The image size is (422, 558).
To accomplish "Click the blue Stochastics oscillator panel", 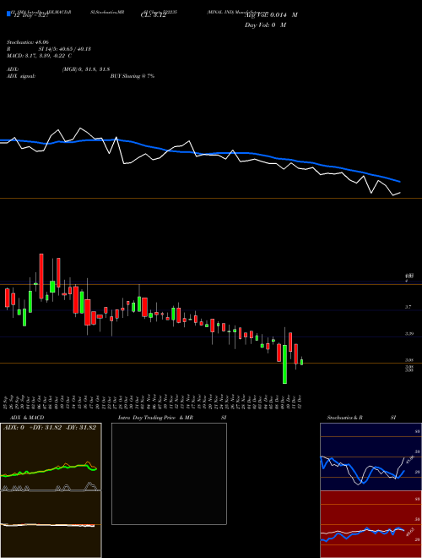I will tap(371, 457).
